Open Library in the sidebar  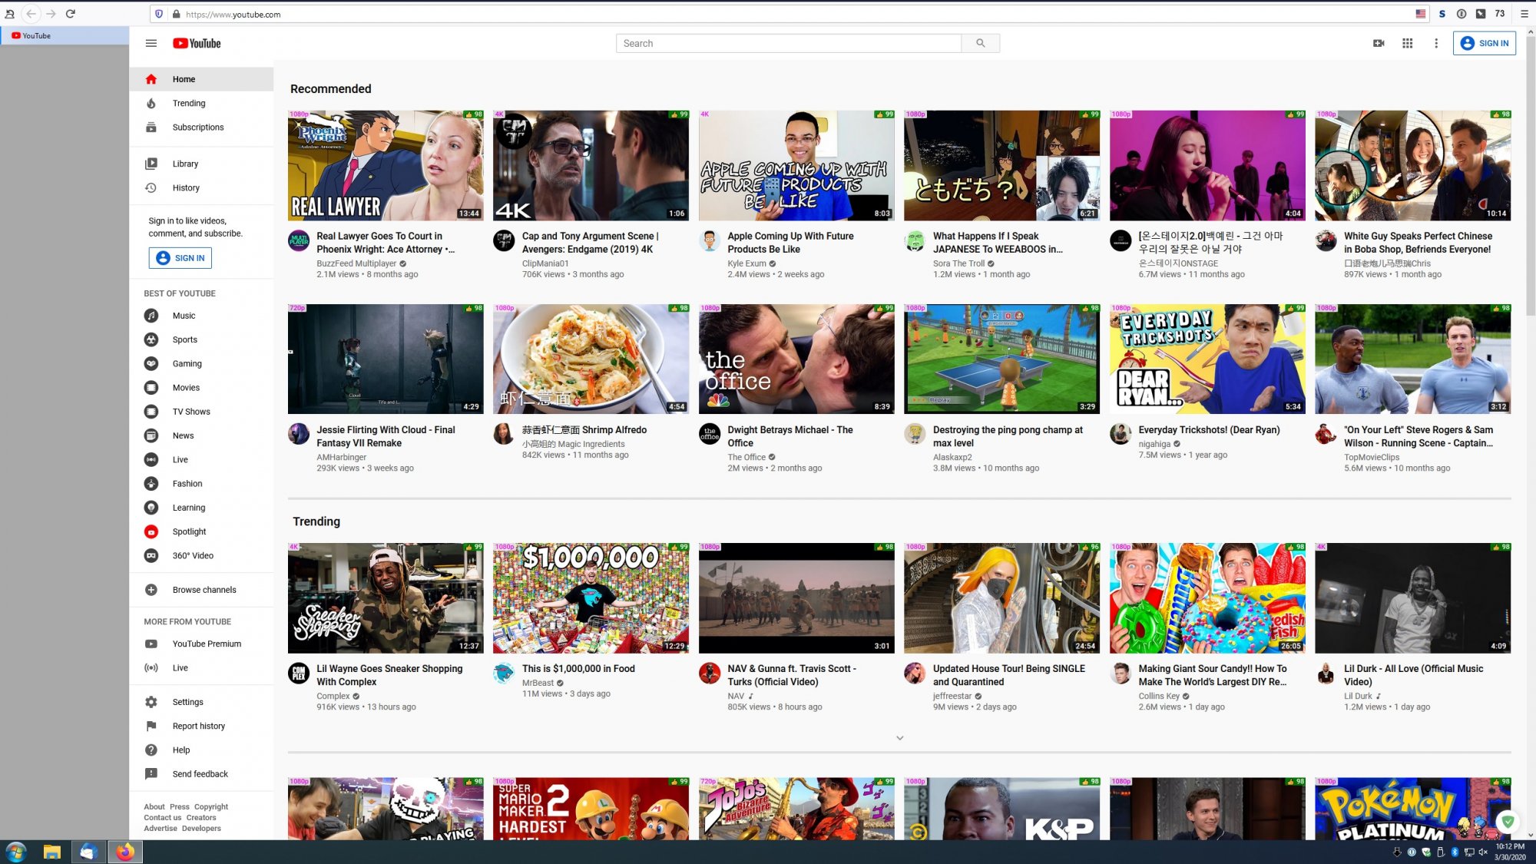[184, 164]
